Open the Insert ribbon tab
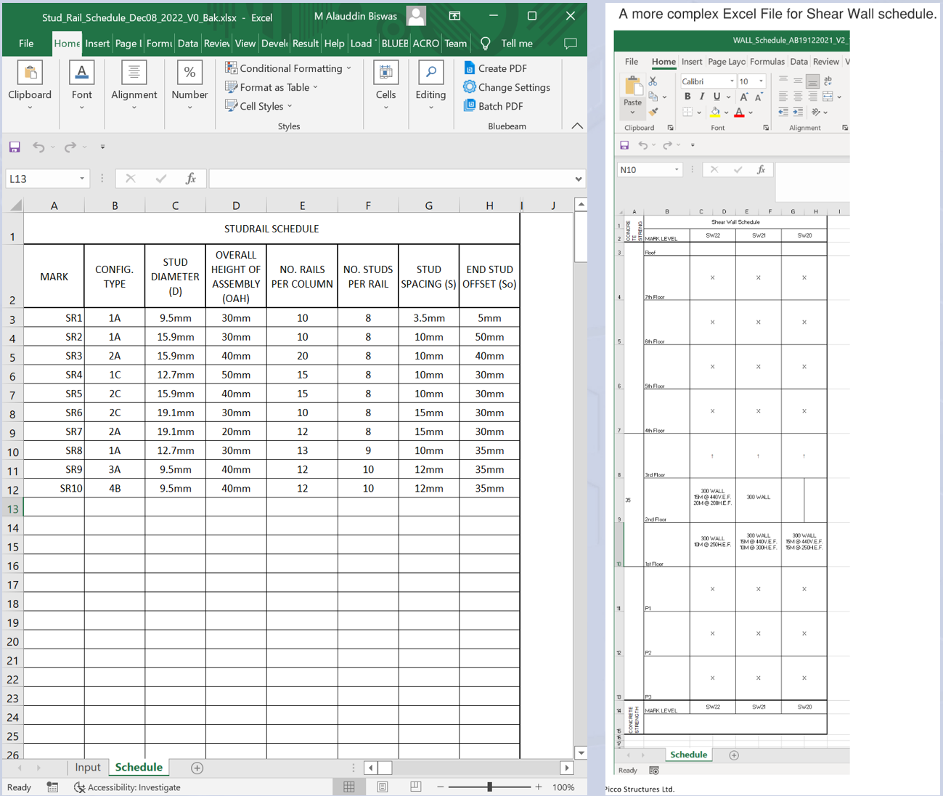 point(97,44)
